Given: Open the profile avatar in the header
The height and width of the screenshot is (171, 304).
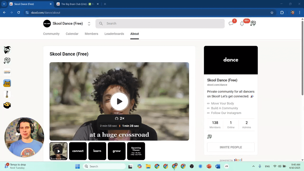Looking at the screenshot, I should coord(253,23).
